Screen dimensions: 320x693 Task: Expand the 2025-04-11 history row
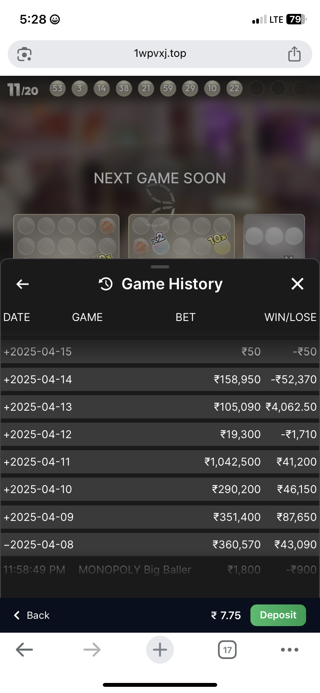click(37, 462)
